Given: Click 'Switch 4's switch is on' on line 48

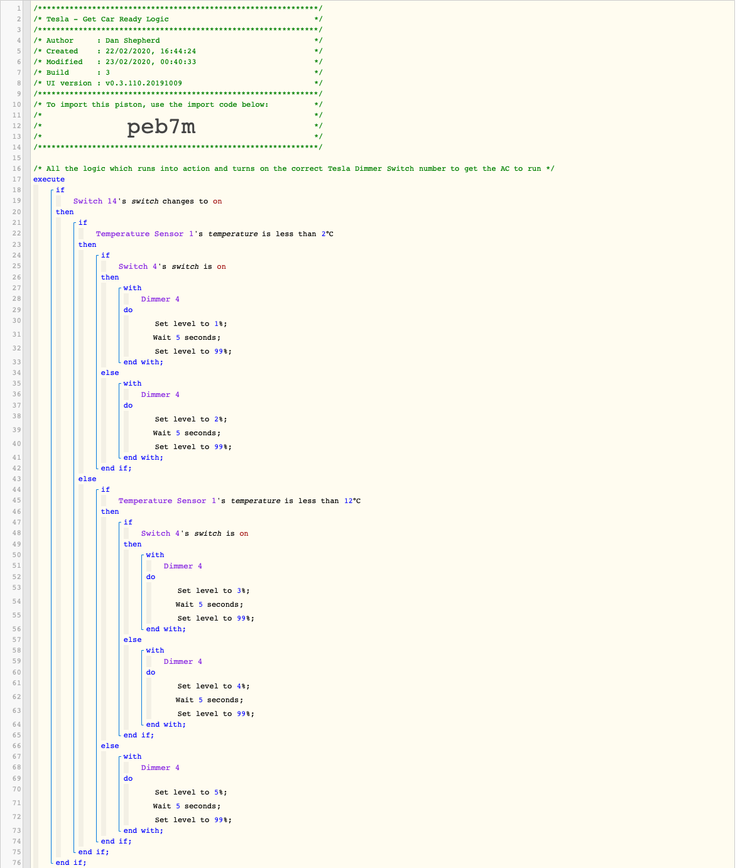Looking at the screenshot, I should pos(195,533).
